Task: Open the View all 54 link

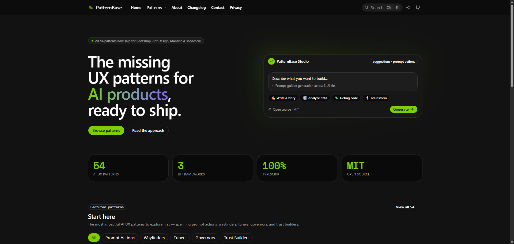Action: (407, 207)
